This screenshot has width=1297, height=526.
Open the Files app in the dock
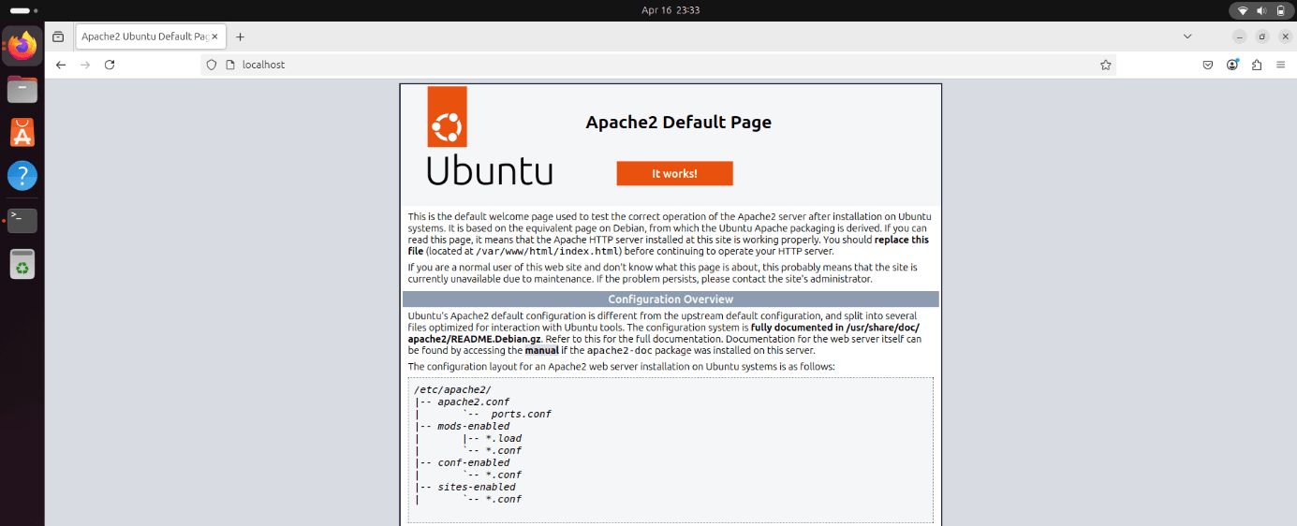22,89
